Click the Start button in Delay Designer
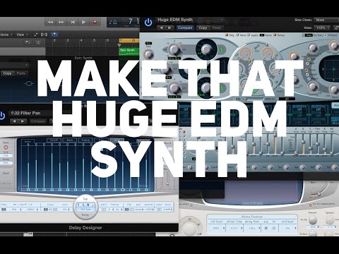This screenshot has height=254, width=339. (x=6, y=174)
